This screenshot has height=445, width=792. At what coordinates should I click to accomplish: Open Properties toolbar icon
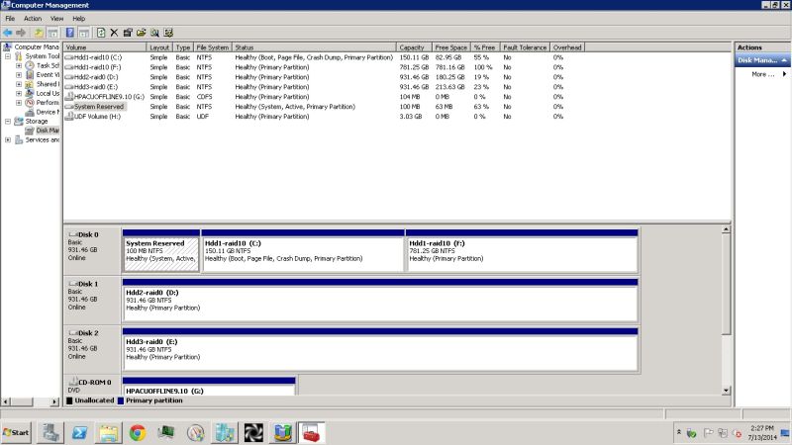click(x=128, y=33)
